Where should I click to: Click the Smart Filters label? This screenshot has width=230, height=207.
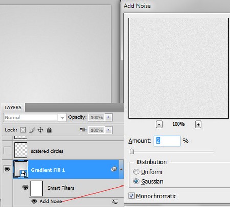pos(61,188)
